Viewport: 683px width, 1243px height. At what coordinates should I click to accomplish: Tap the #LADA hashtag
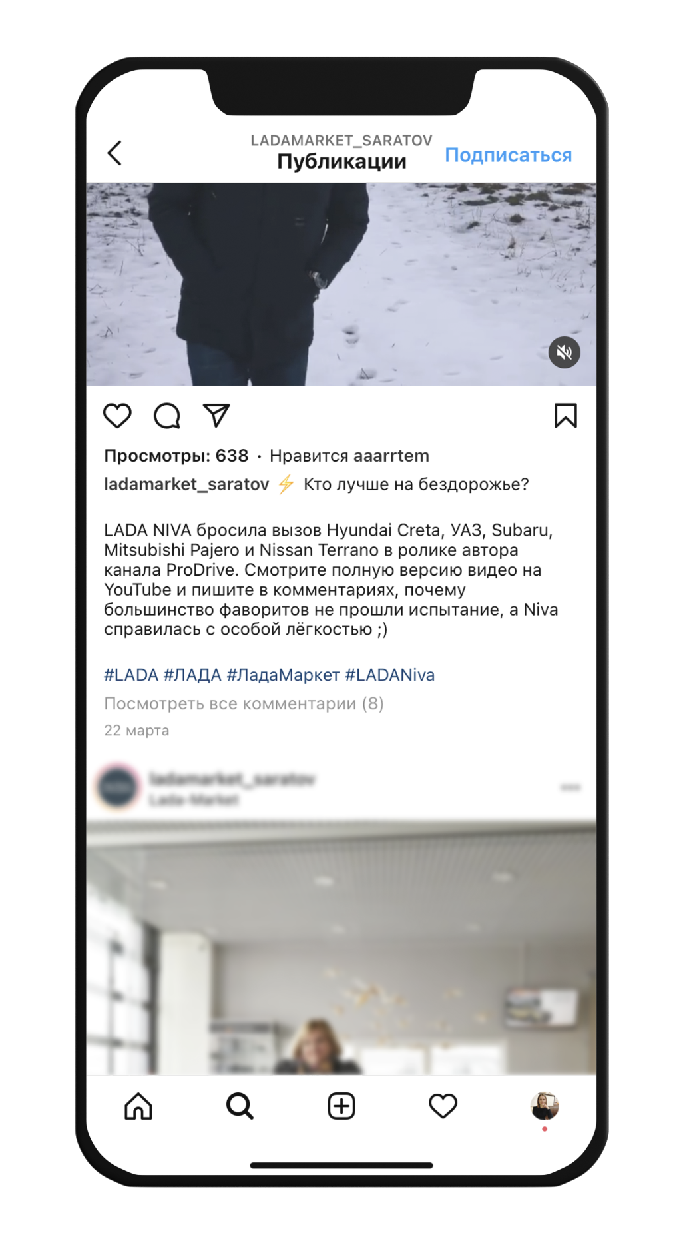coord(131,675)
